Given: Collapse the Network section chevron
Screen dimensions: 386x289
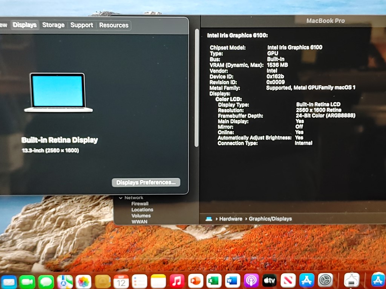Looking at the screenshot, I should point(121,198).
